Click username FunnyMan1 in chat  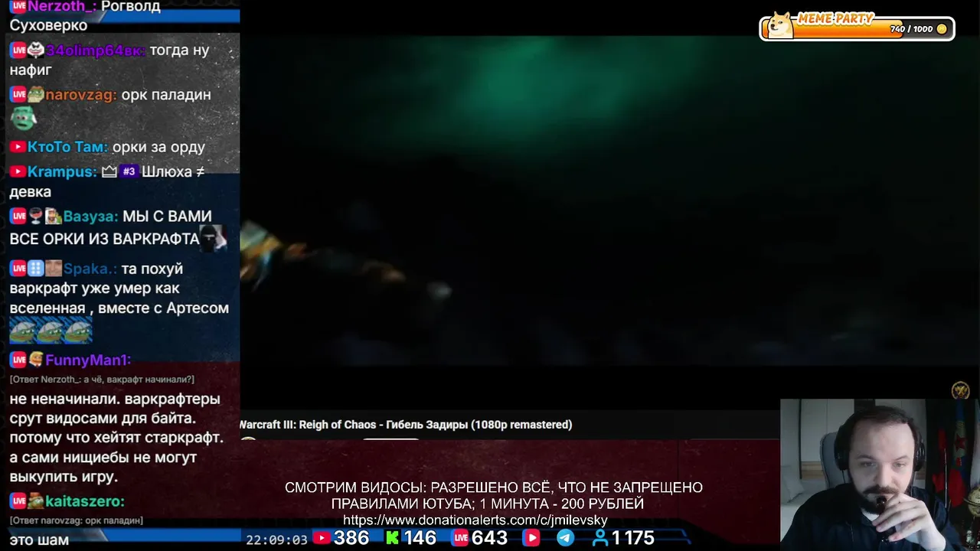[x=87, y=360]
